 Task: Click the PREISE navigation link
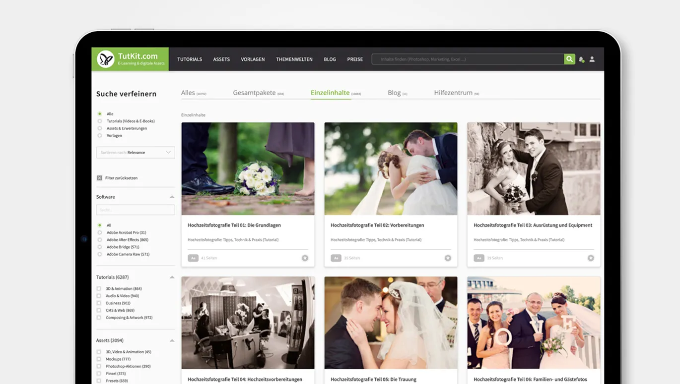355,59
